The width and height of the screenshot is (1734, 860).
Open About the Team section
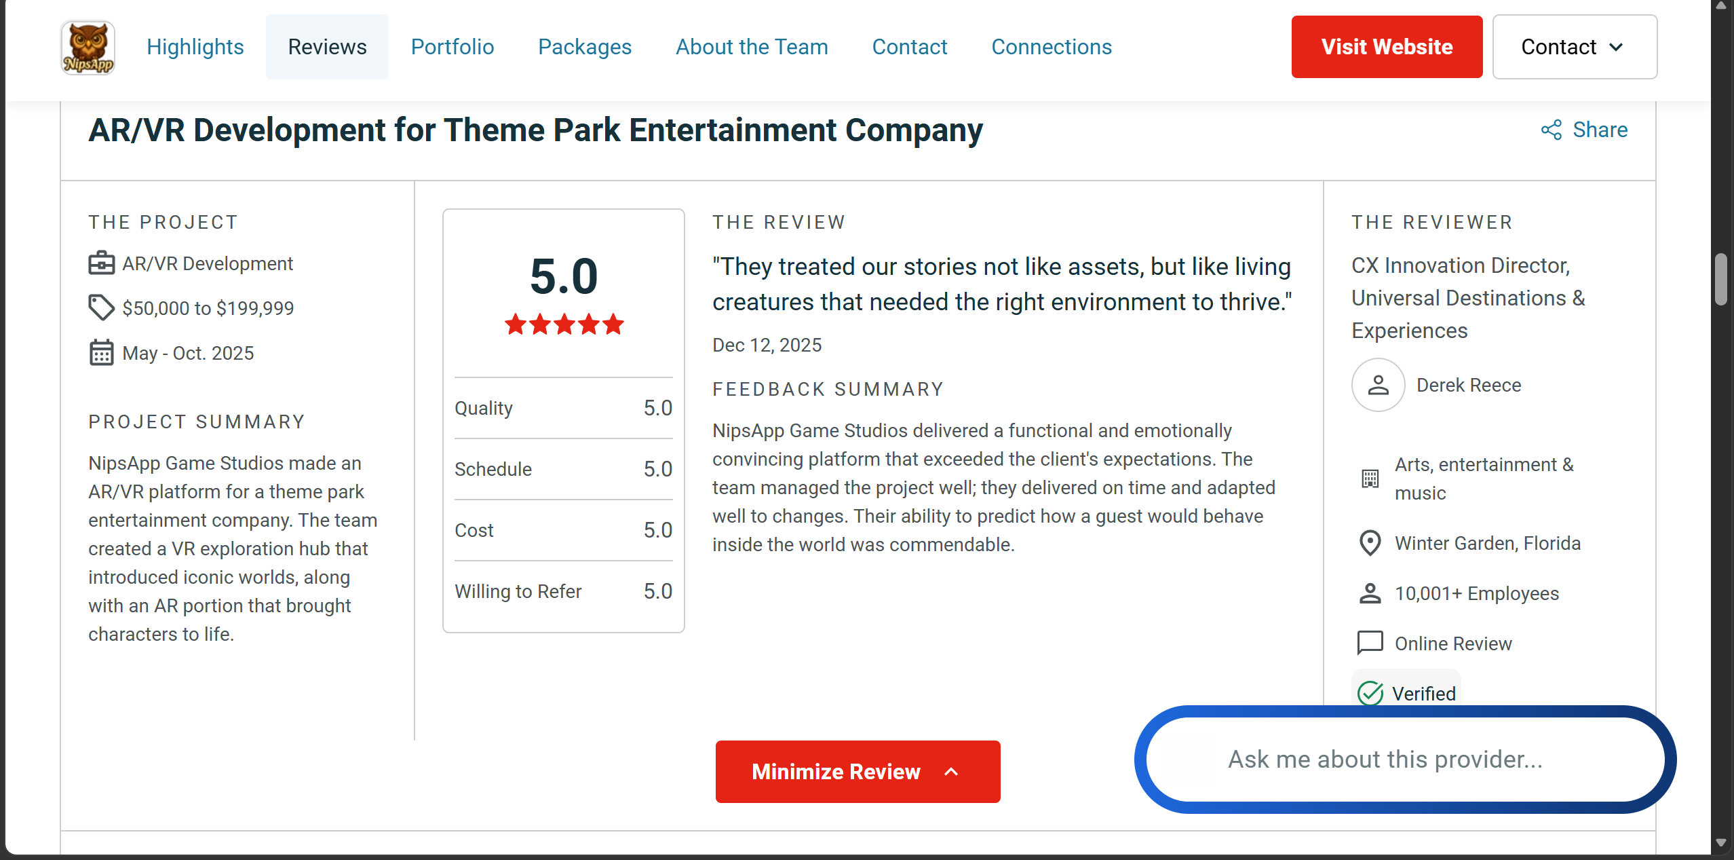[752, 47]
